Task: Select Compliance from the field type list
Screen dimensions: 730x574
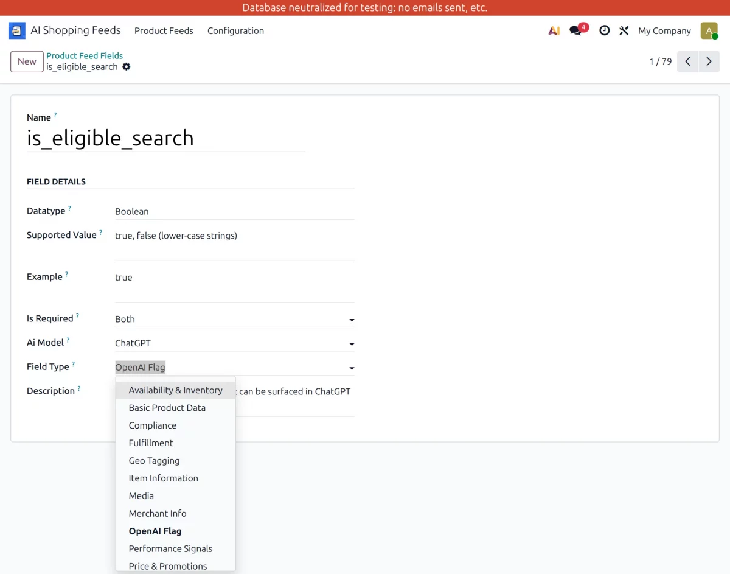Action: click(x=153, y=425)
